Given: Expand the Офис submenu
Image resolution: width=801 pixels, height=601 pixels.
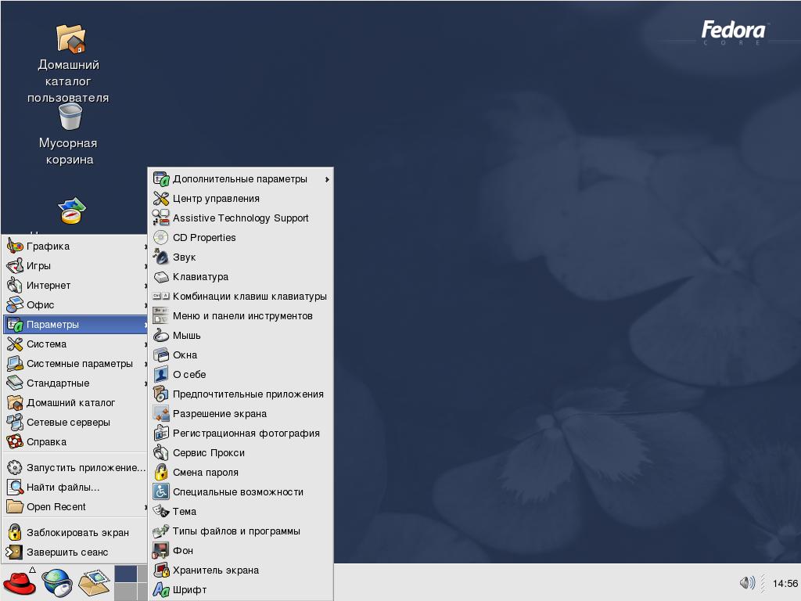Looking at the screenshot, I should 75,304.
